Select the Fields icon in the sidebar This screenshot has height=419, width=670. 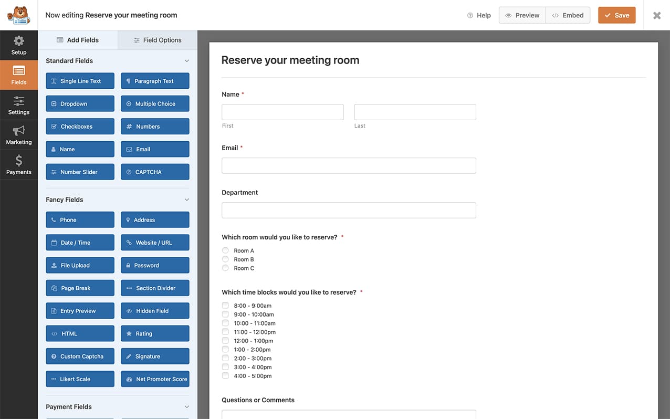(18, 75)
